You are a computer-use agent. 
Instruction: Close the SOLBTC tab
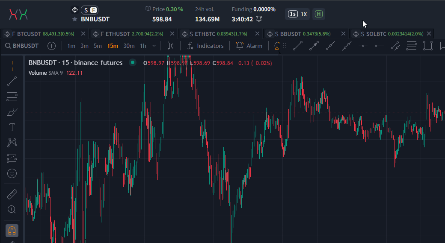click(429, 34)
